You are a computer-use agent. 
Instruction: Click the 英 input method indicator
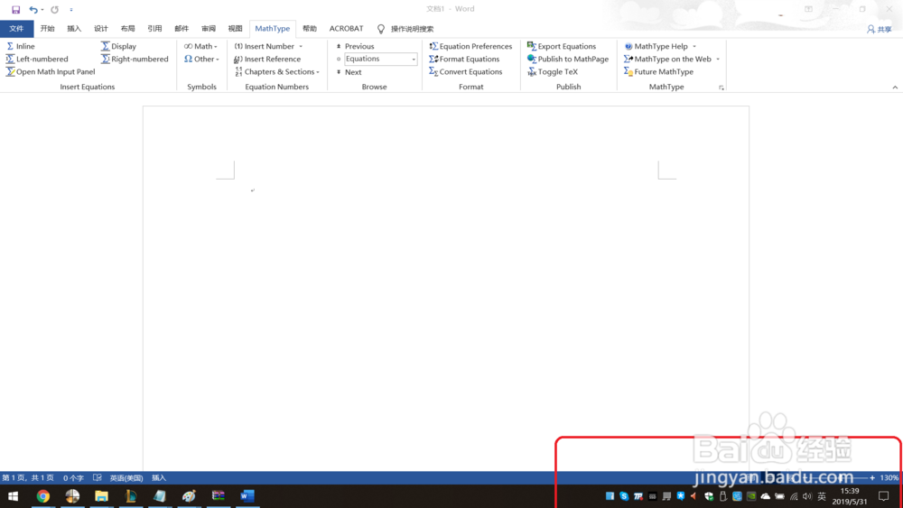[822, 496]
